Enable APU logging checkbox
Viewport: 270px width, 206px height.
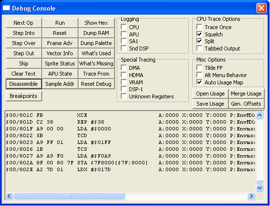[x=124, y=34]
